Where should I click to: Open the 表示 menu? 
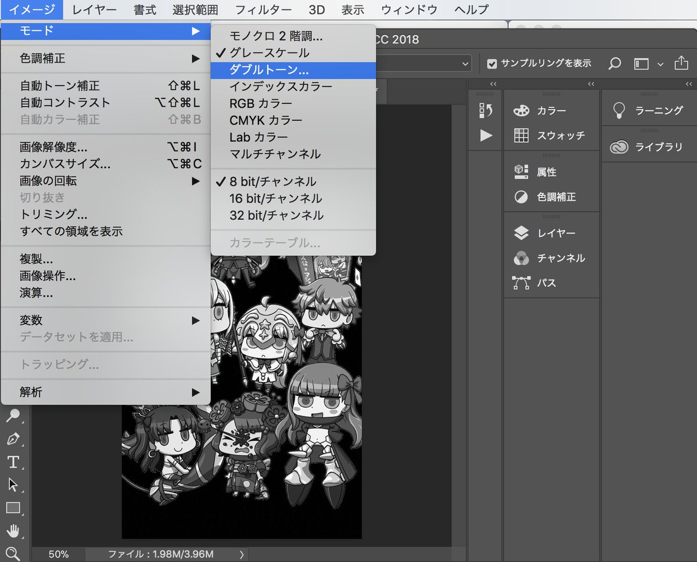point(353,9)
